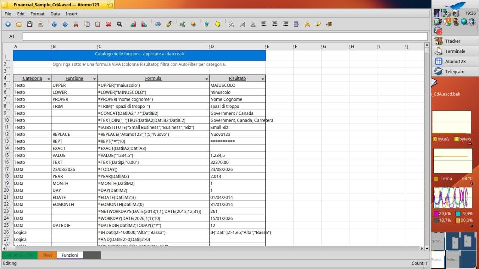The image size is (479, 269).
Task: Click the Cut scissors icon
Action: tap(76, 24)
